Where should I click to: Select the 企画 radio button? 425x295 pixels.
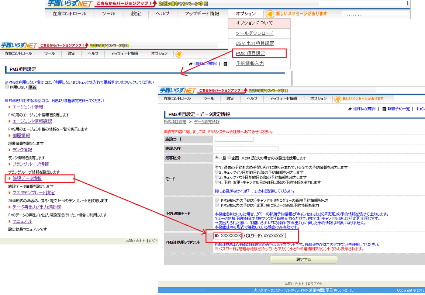[229, 158]
